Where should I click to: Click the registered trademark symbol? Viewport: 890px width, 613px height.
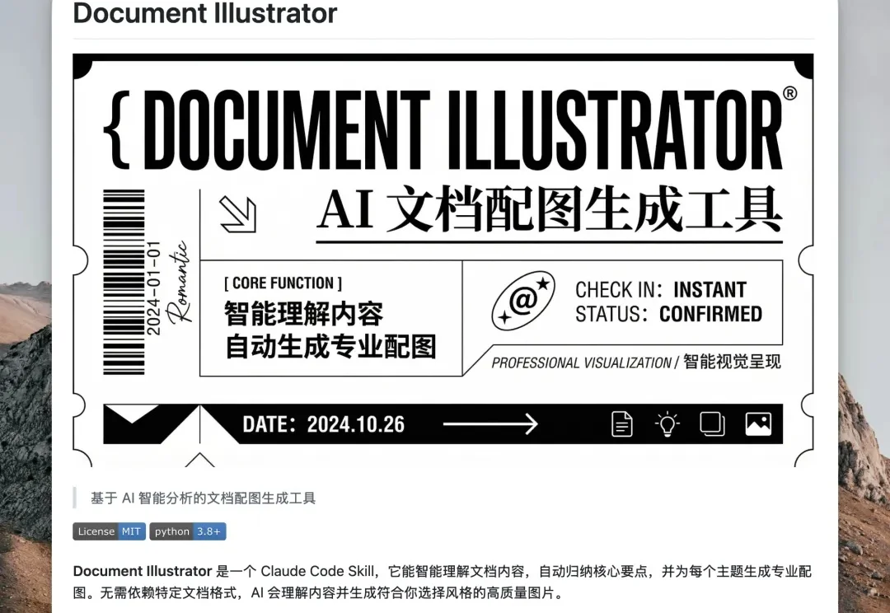point(789,93)
